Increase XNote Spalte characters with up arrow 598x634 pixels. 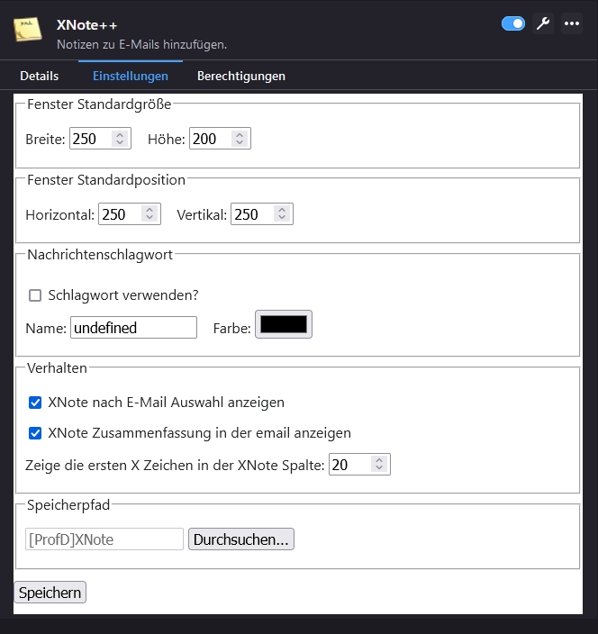pos(379,460)
